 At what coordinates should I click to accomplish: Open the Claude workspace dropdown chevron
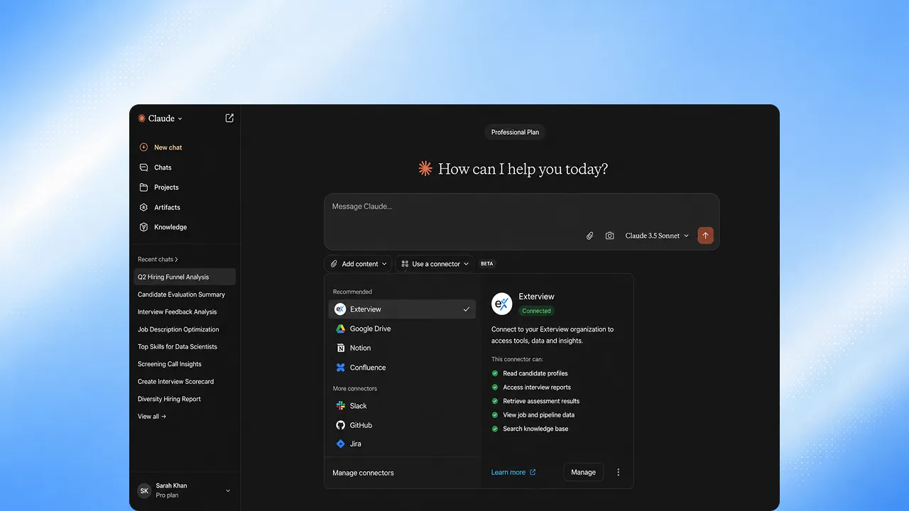click(180, 119)
